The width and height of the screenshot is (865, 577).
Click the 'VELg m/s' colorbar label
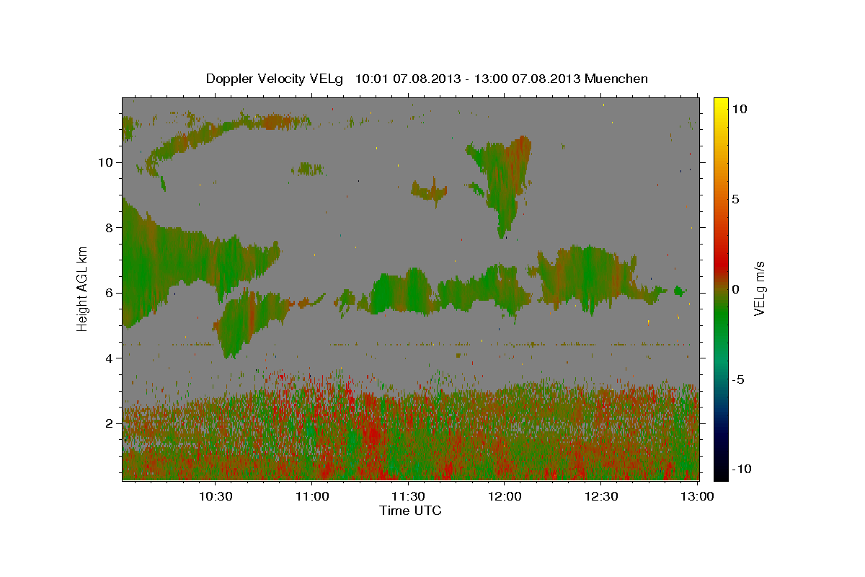(x=759, y=289)
